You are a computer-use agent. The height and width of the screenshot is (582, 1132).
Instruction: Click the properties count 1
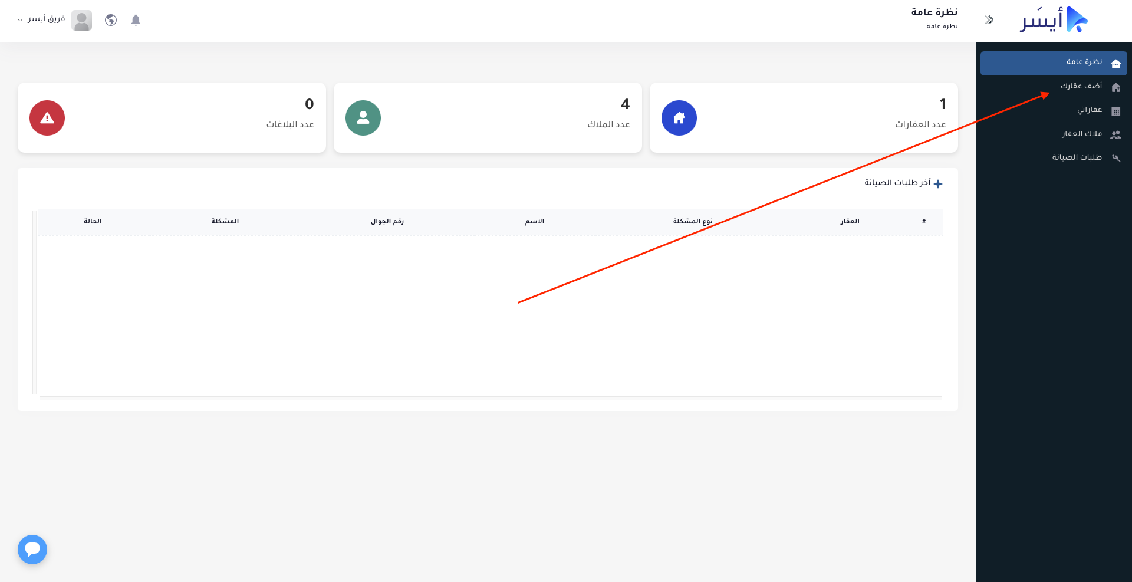tap(943, 104)
